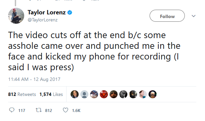Click the blue verified badge
Viewport: 205px width, 121px height.
70,13
